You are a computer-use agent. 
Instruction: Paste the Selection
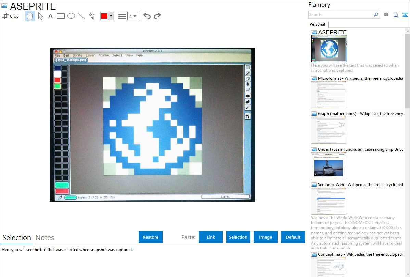238,237
